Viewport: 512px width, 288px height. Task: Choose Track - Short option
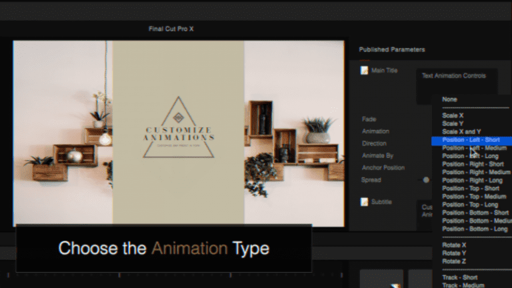point(460,277)
